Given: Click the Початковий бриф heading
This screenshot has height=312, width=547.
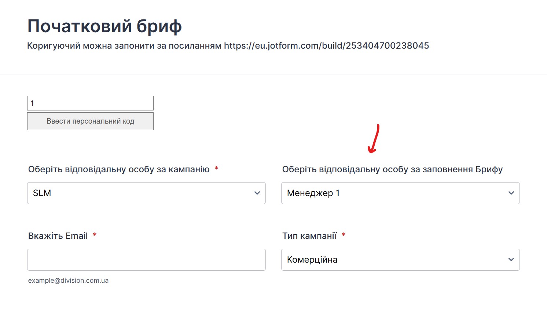Looking at the screenshot, I should (x=104, y=26).
